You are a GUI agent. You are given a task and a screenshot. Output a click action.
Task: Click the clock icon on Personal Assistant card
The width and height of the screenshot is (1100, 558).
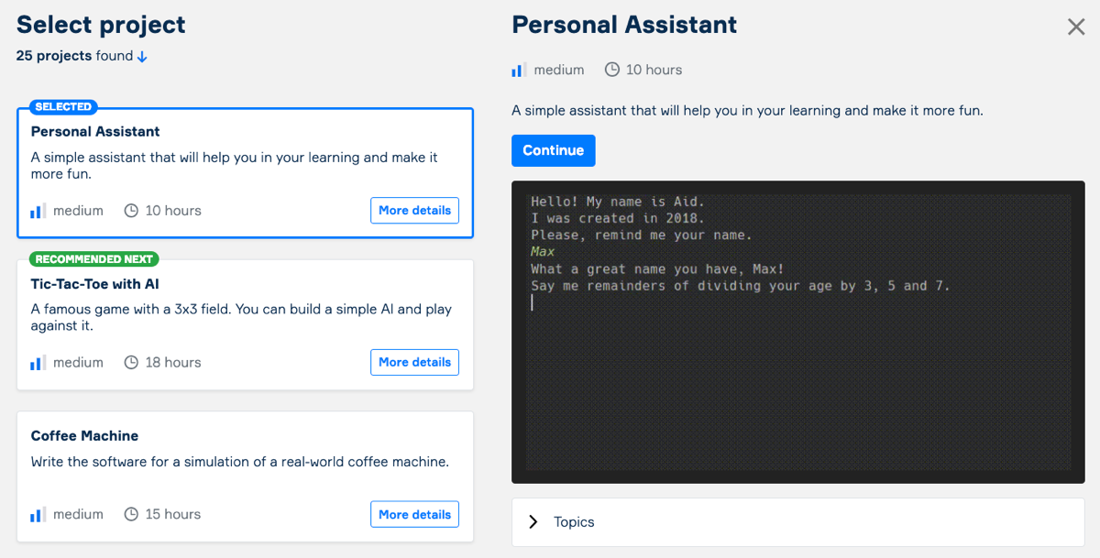pyautogui.click(x=131, y=211)
